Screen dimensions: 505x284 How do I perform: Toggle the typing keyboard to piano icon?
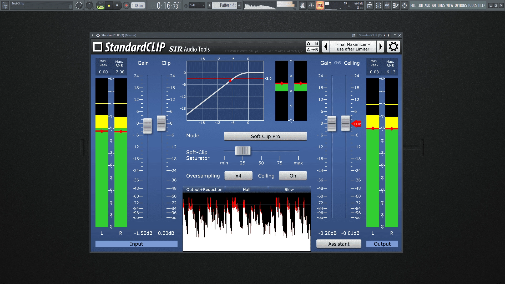[320, 5]
